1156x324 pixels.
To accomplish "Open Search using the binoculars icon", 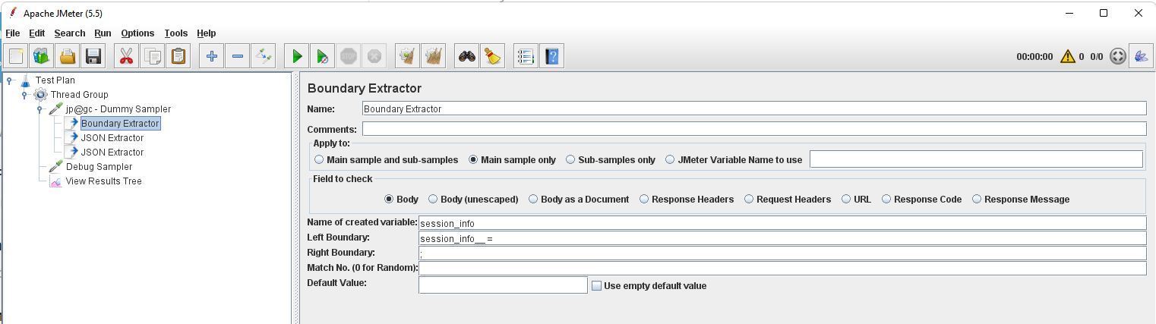I will (467, 55).
